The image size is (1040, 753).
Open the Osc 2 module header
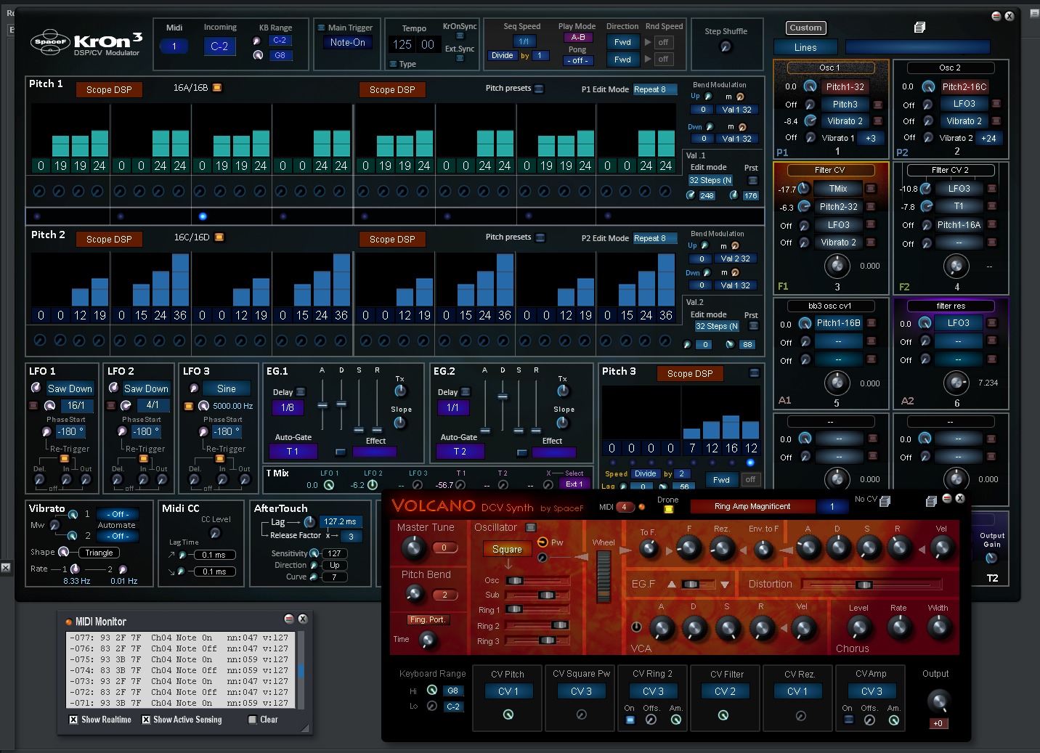[950, 68]
